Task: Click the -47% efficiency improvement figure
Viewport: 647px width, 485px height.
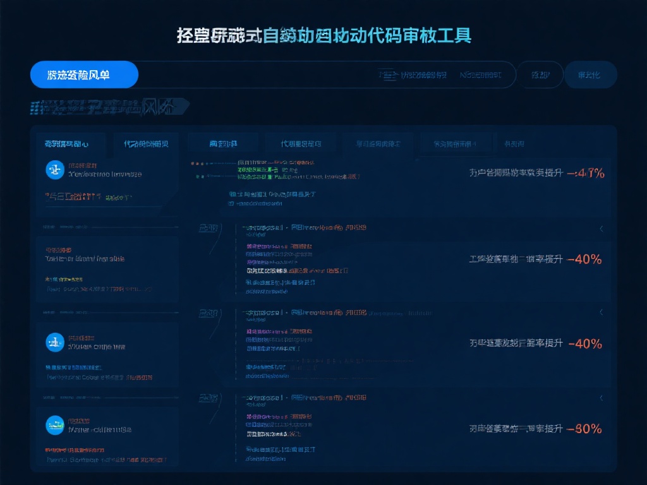Action: (x=585, y=173)
